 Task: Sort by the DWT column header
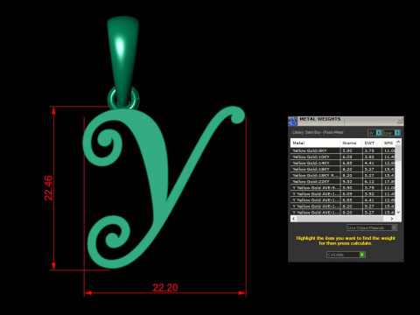pyautogui.click(x=372, y=143)
